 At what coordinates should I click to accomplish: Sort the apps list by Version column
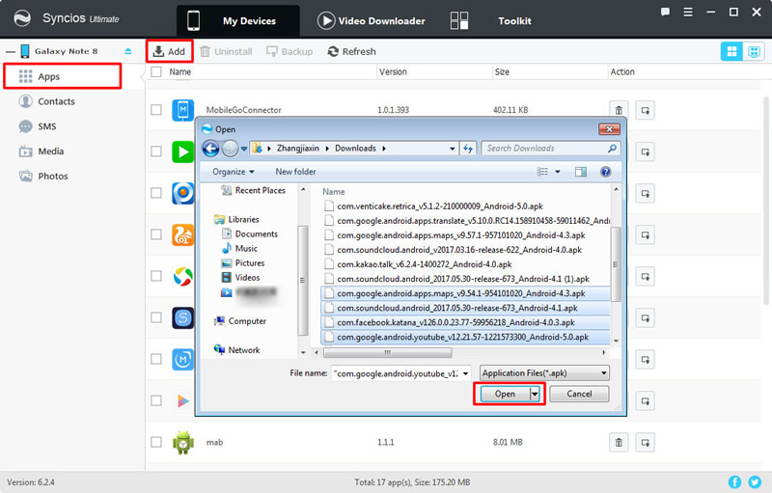[x=393, y=71]
